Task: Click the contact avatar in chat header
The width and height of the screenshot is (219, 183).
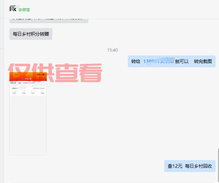Action: click(x=12, y=9)
